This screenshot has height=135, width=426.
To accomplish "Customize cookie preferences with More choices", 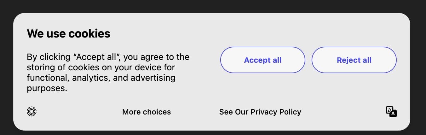I will [147, 112].
